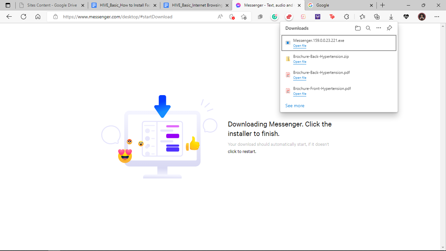Image resolution: width=446 pixels, height=251 pixels.
Task: Open file link for Messenger.159.0.0.23.221.exe
Action: 300,46
